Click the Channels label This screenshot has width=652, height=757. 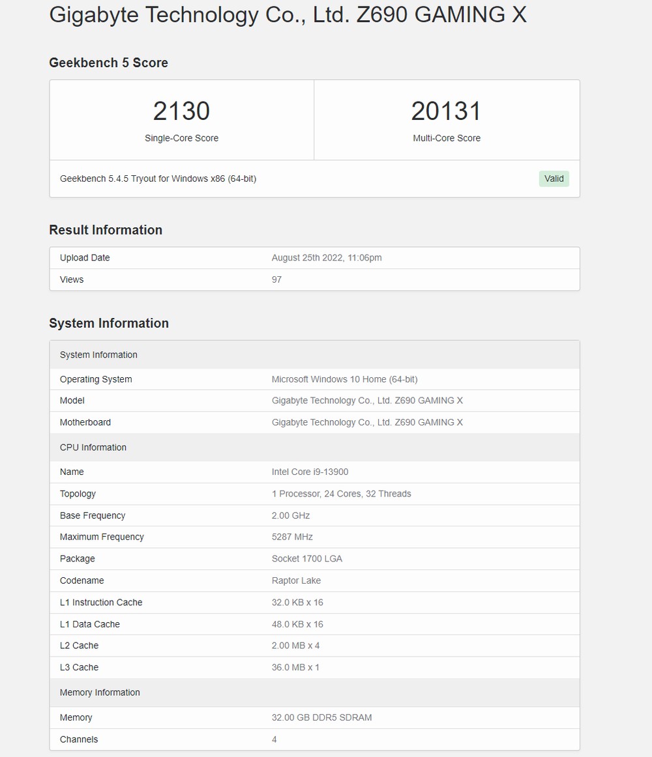79,739
